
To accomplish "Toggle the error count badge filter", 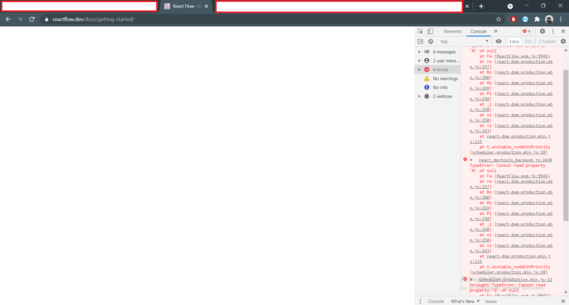I will (x=526, y=31).
